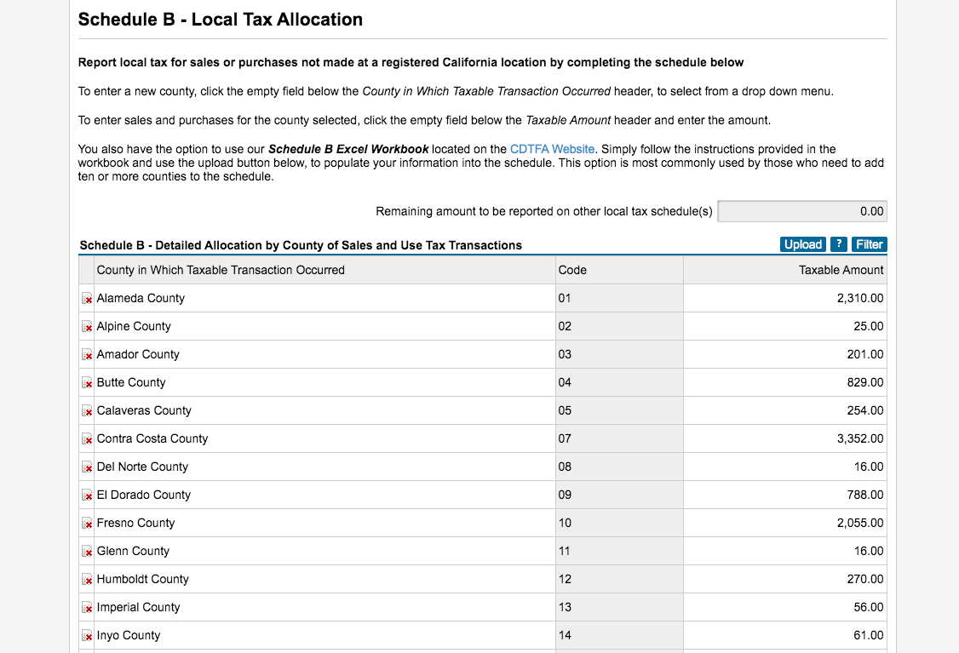Click the Remaining amount field showing 0.00
959x653 pixels.
pyautogui.click(x=801, y=211)
